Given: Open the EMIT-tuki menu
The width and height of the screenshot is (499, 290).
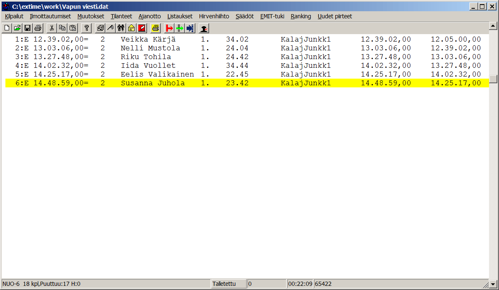Looking at the screenshot, I should [x=272, y=16].
